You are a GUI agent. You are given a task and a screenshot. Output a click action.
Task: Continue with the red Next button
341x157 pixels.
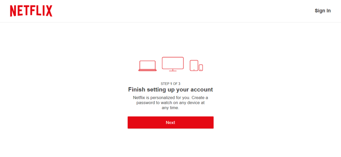pyautogui.click(x=170, y=123)
